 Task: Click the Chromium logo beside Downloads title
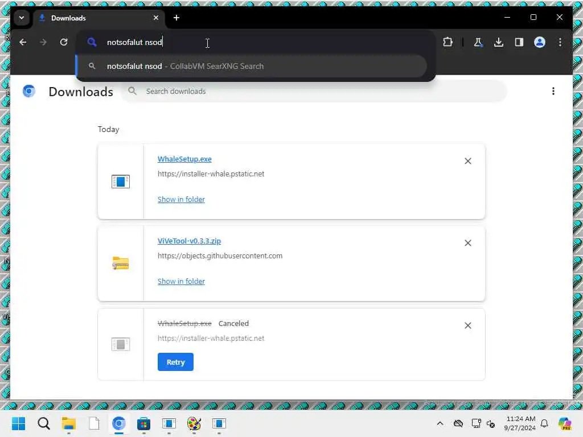28,91
